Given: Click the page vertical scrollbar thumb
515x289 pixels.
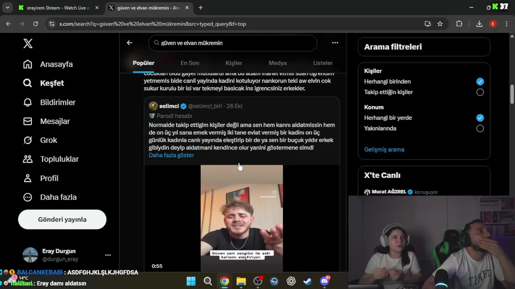Looking at the screenshot, I should 512,94.
